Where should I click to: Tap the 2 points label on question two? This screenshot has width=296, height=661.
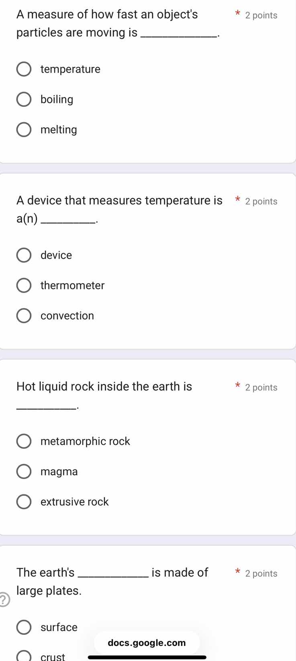[261, 201]
